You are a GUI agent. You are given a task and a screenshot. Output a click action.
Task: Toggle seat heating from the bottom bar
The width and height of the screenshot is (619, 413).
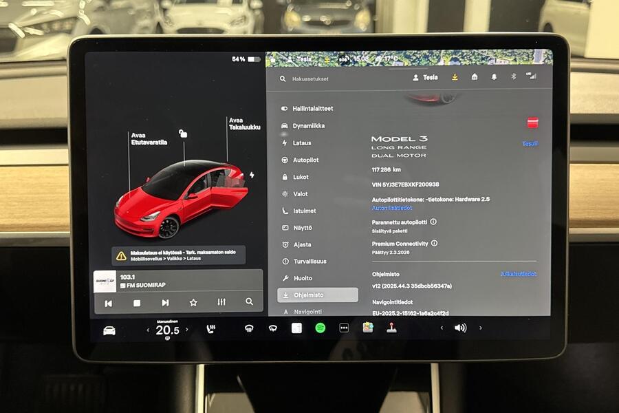pyautogui.click(x=211, y=328)
